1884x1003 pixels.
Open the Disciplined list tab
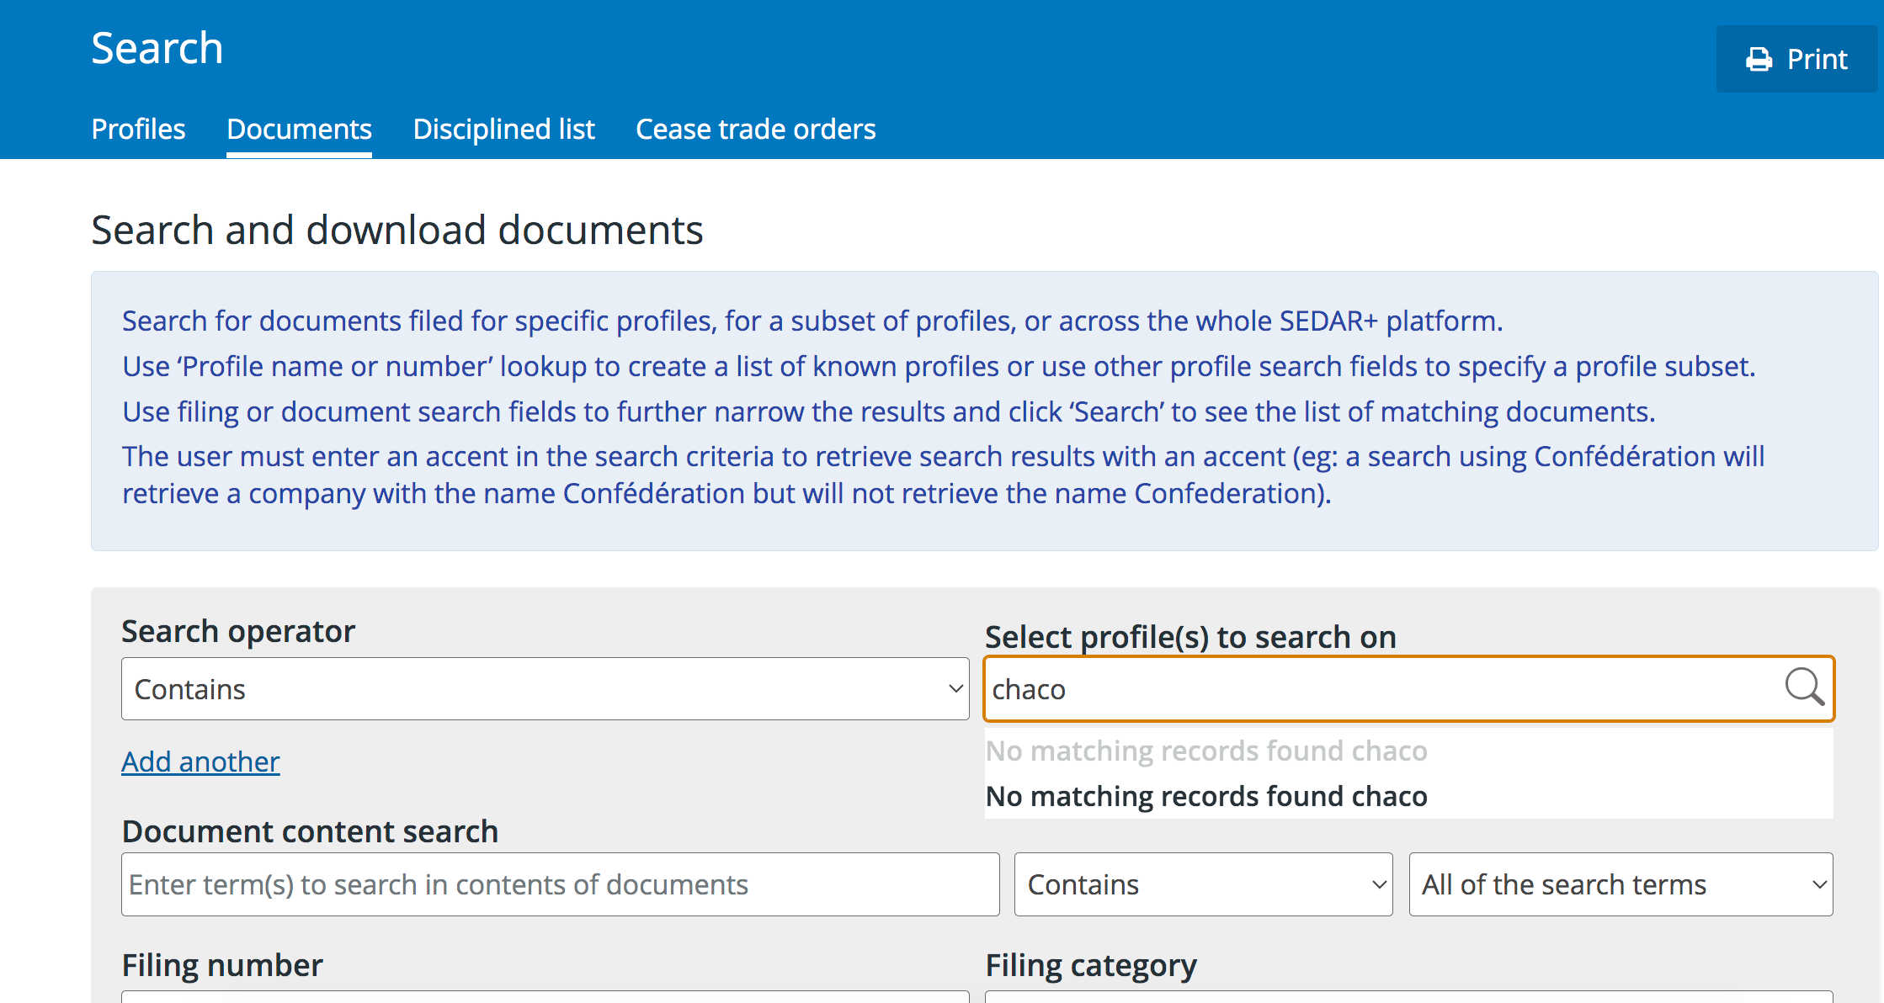503,129
